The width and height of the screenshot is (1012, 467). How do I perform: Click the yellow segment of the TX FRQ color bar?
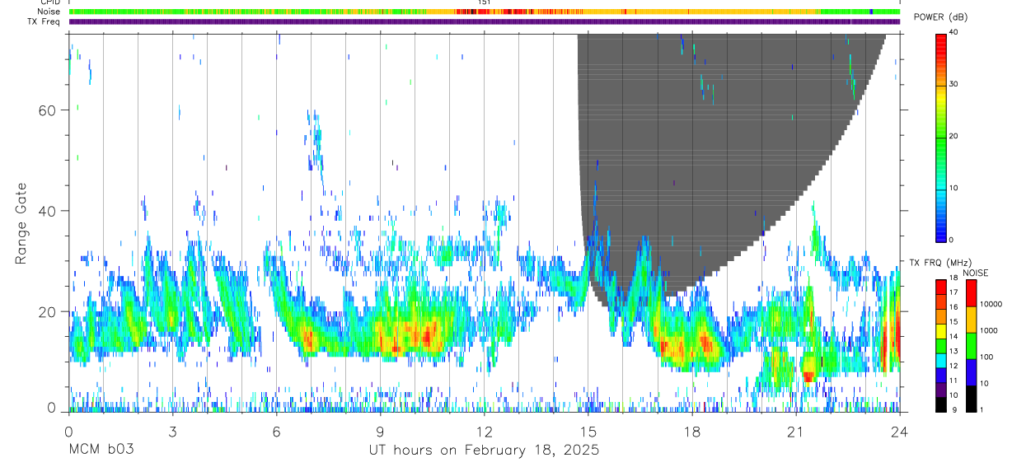tap(940, 330)
